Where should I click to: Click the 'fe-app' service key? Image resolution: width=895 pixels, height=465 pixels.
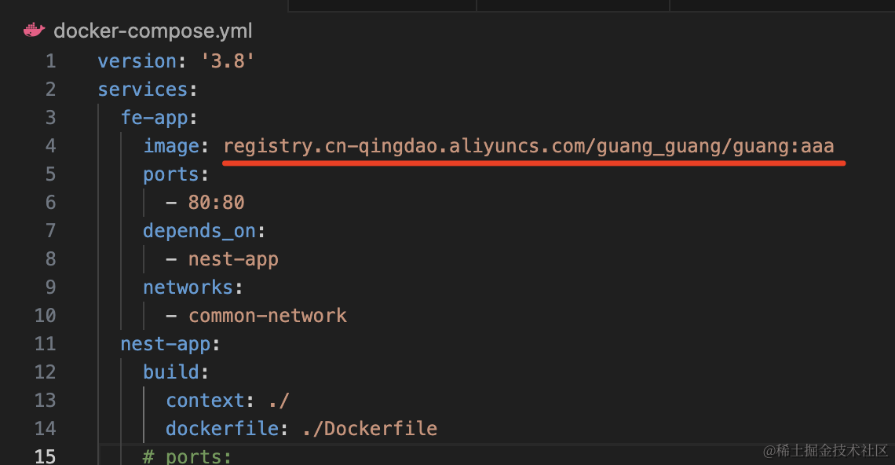point(154,118)
